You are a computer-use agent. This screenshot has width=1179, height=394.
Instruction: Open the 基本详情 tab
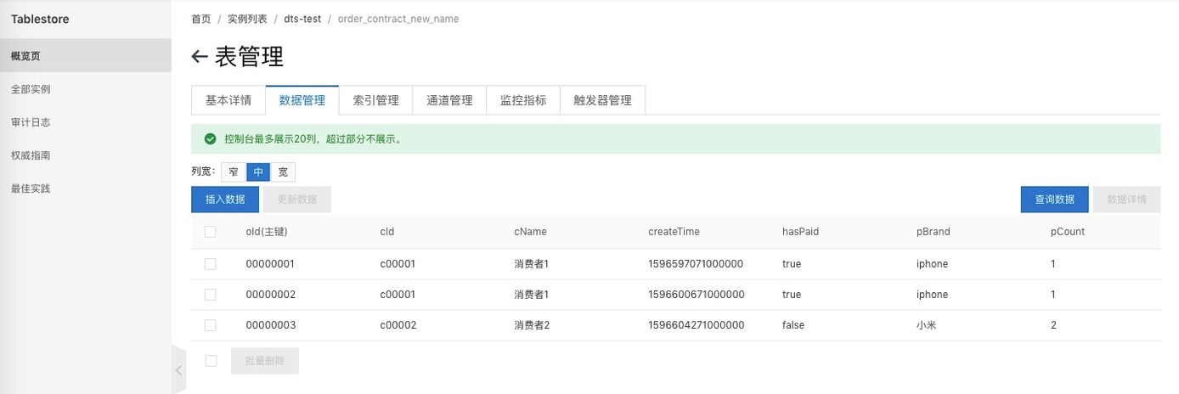click(x=228, y=100)
